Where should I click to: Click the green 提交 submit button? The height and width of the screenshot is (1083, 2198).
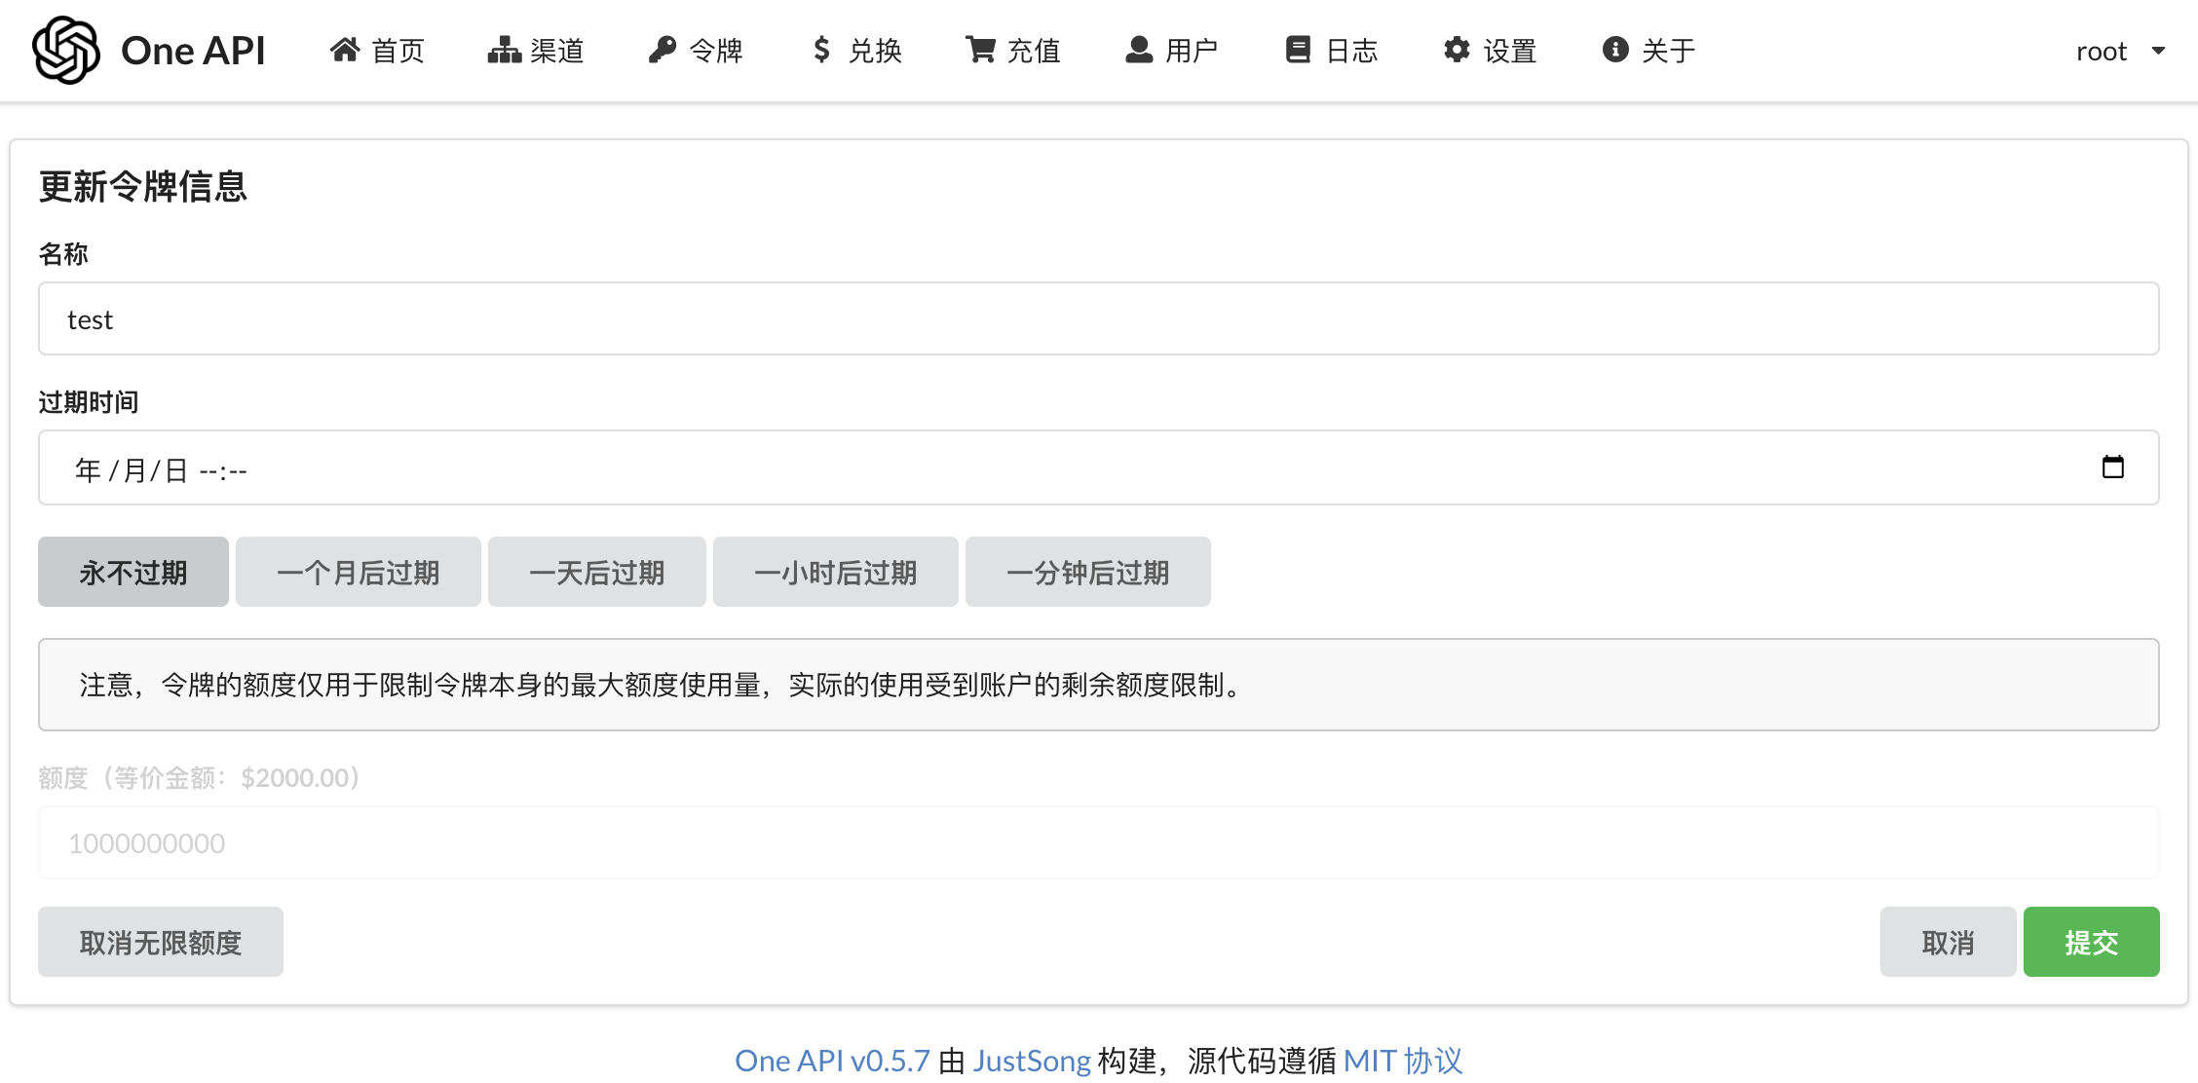point(2091,942)
